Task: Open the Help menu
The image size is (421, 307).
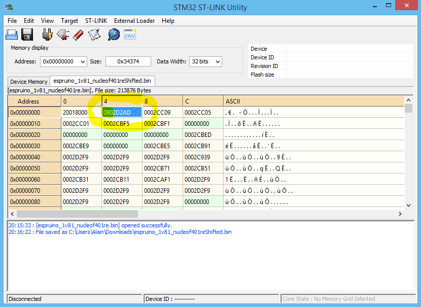Action: [x=168, y=21]
